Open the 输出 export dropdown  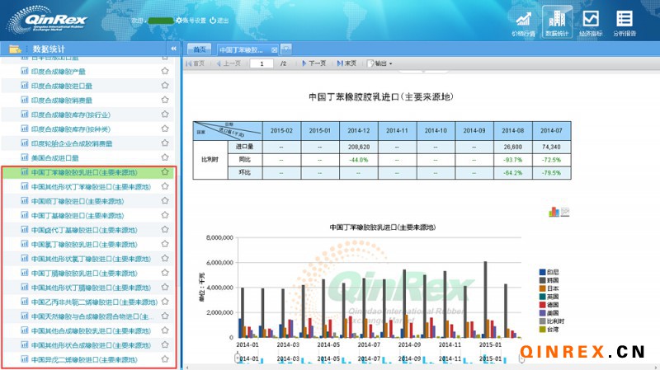coord(379,63)
